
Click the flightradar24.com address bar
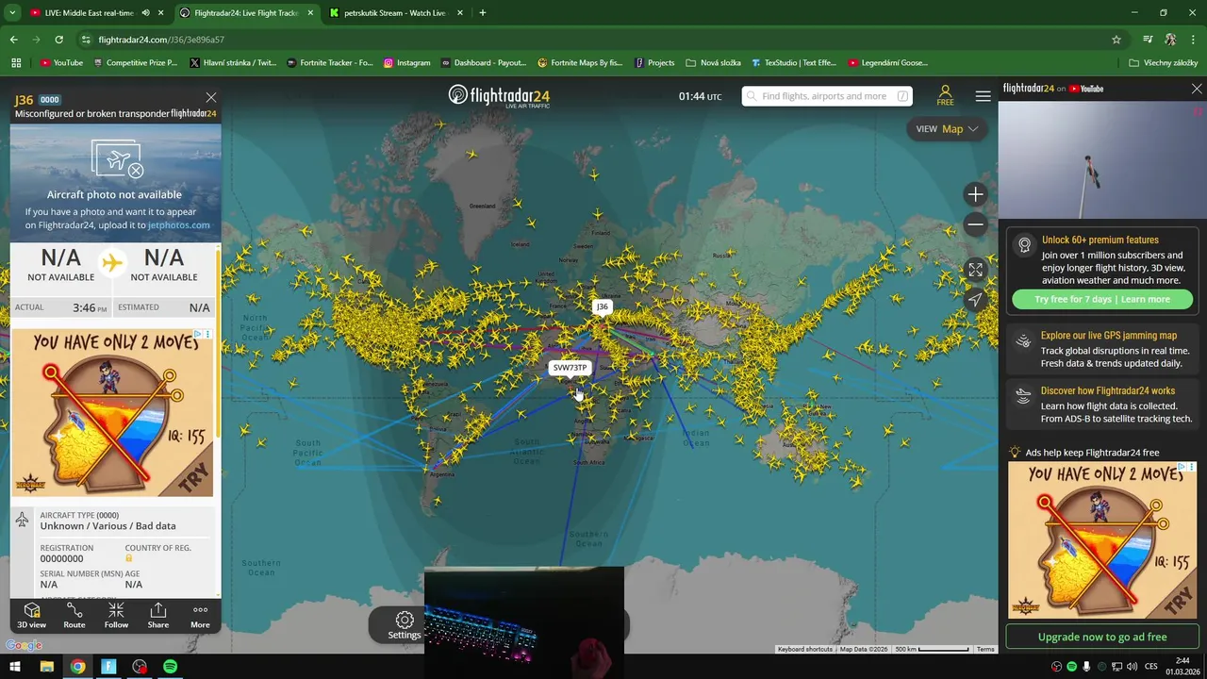click(594, 40)
